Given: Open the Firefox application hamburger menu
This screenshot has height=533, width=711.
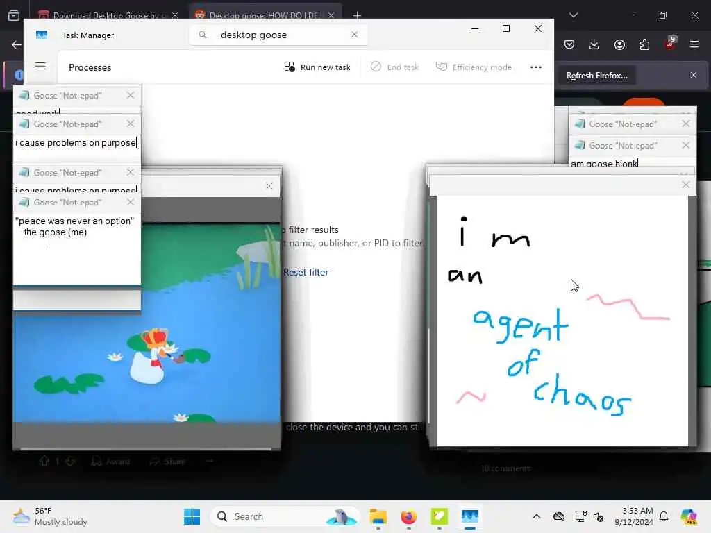Looking at the screenshot, I should click(694, 44).
